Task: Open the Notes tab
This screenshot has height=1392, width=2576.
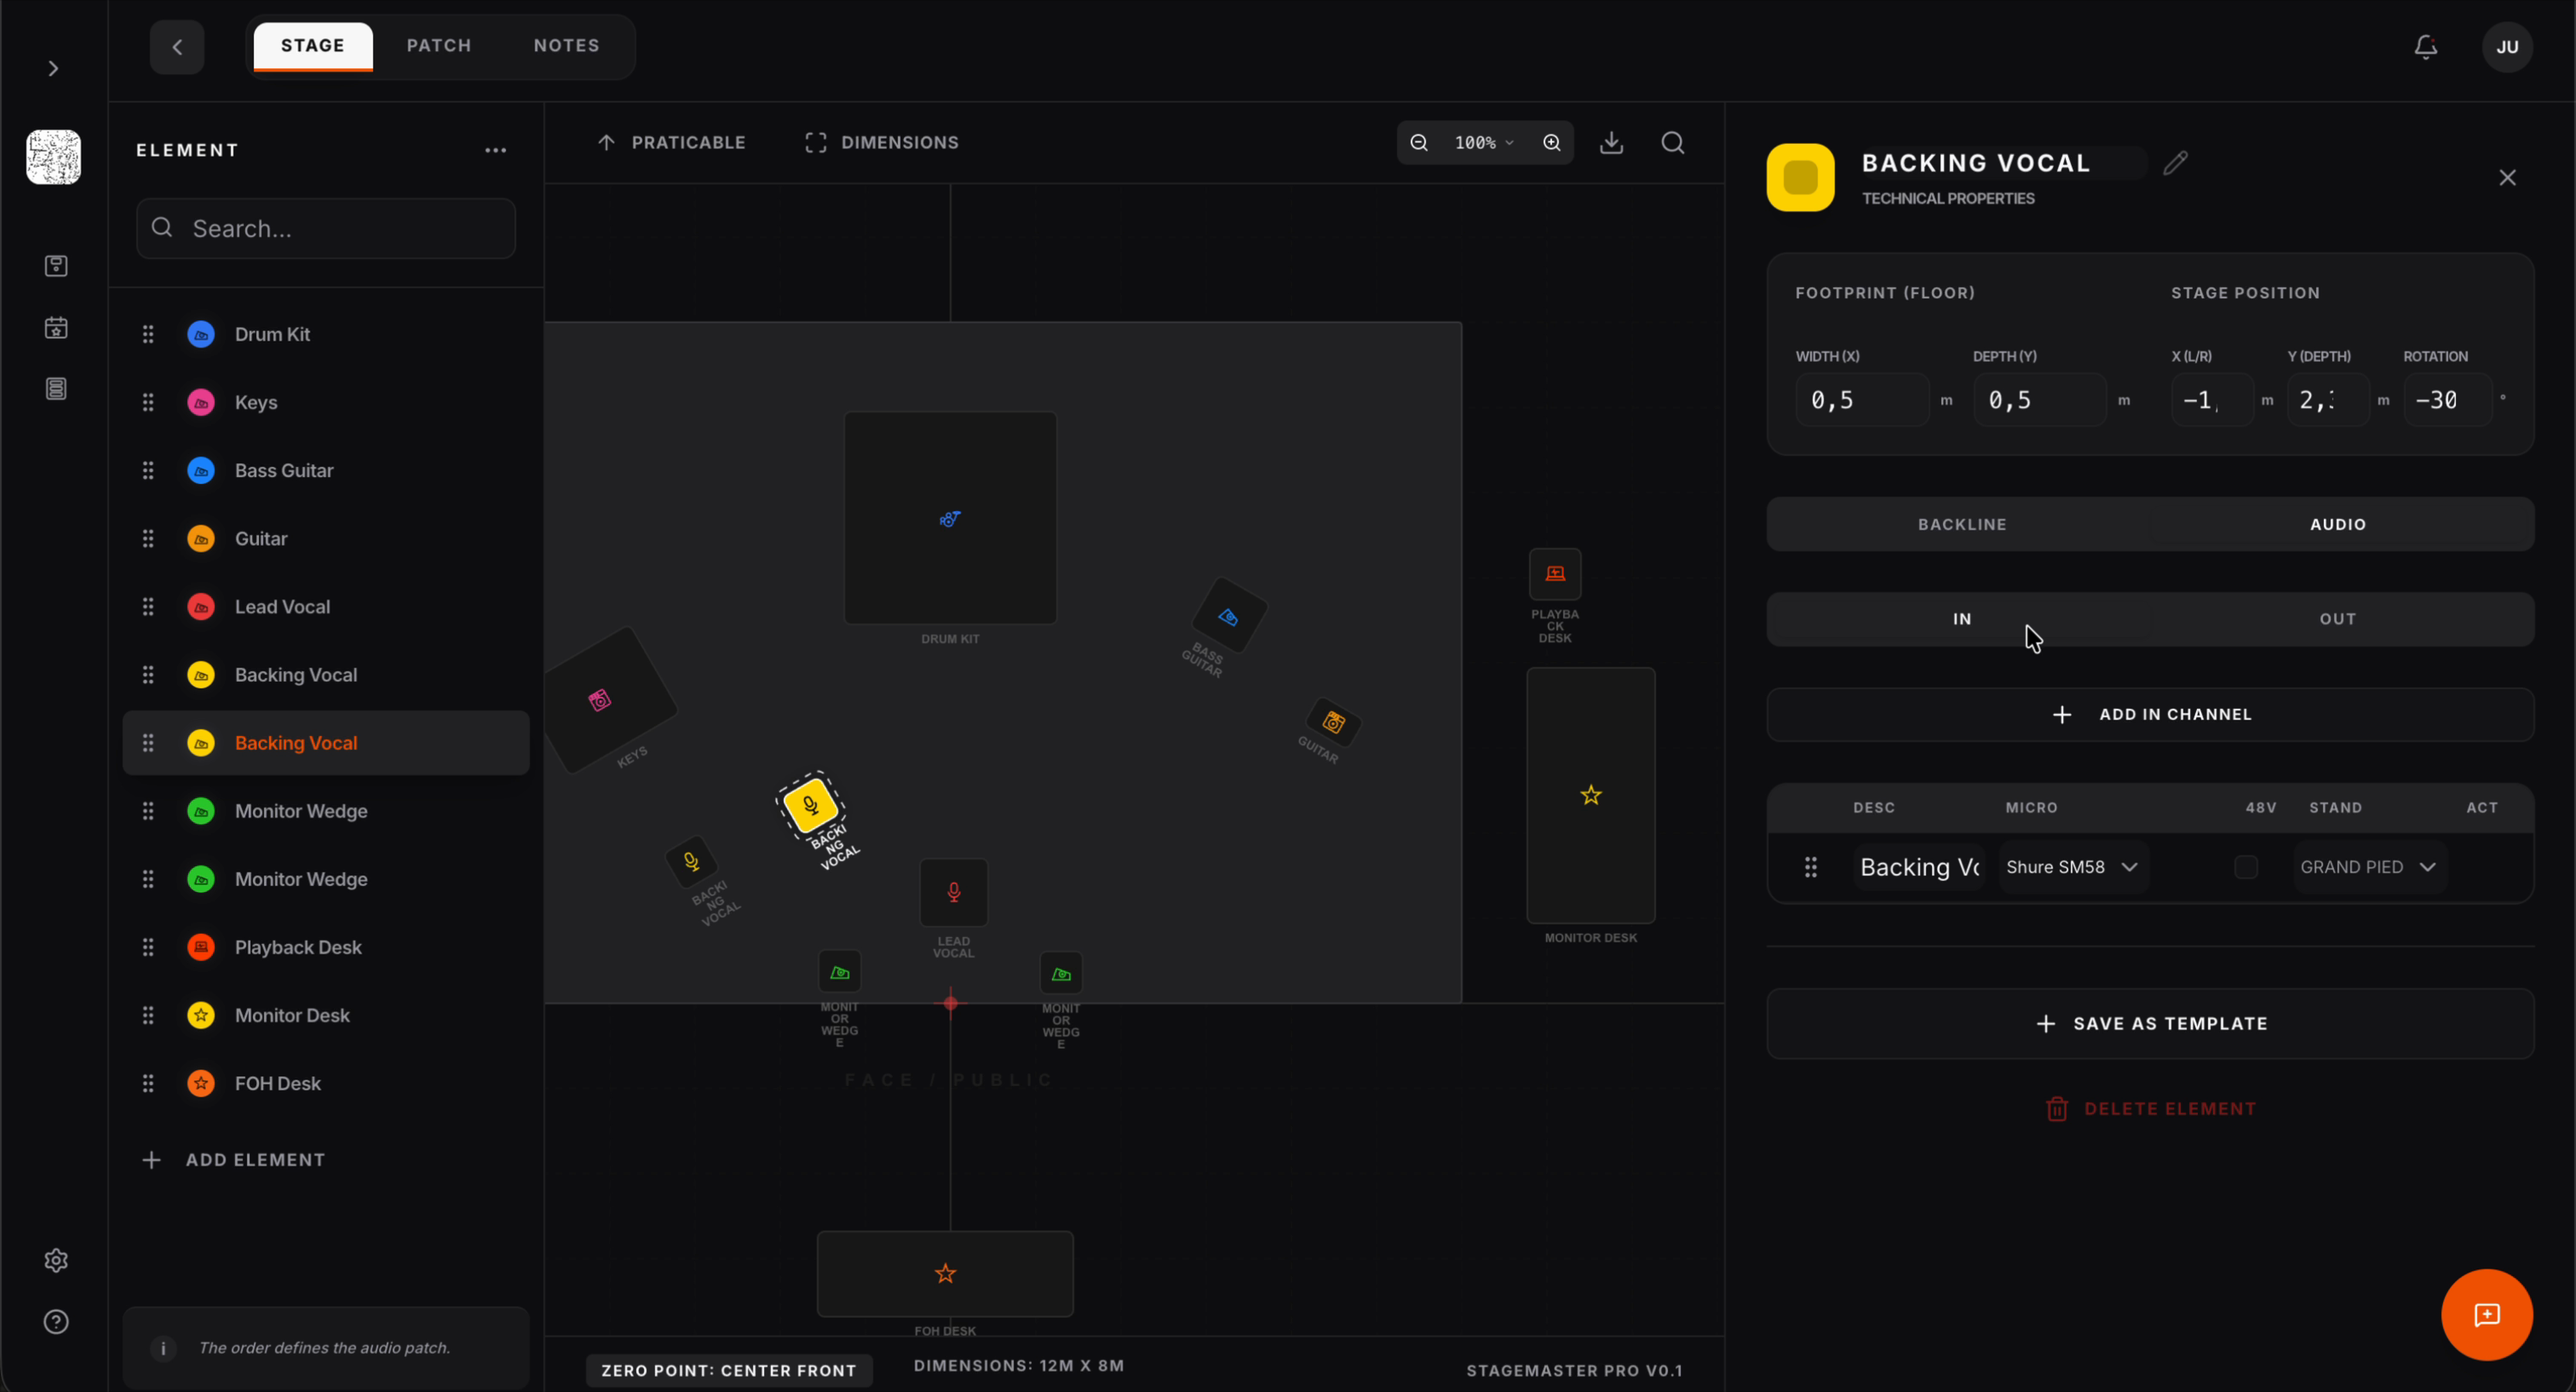Action: pyautogui.click(x=566, y=46)
